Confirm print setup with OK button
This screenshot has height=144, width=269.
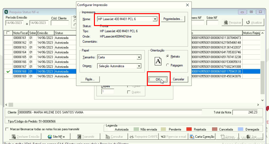(158, 79)
